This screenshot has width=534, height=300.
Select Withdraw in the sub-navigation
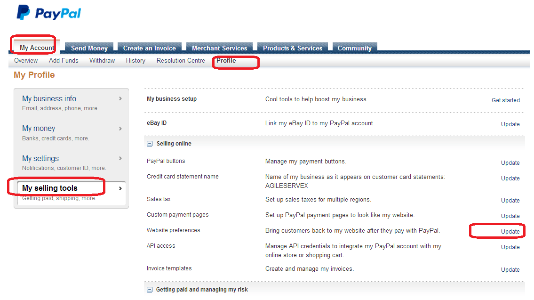tap(102, 60)
